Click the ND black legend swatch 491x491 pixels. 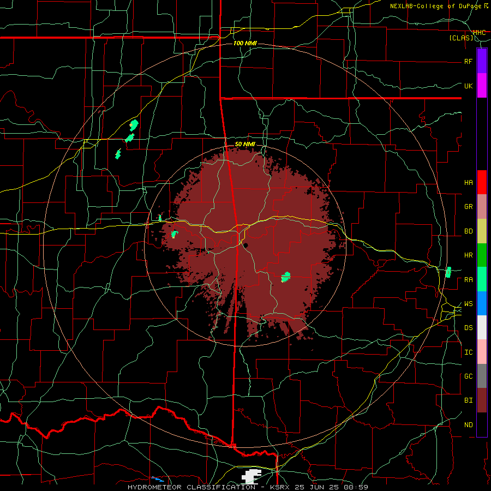click(x=482, y=424)
